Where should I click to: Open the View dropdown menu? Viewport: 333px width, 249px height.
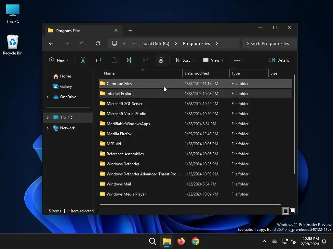pos(213,60)
